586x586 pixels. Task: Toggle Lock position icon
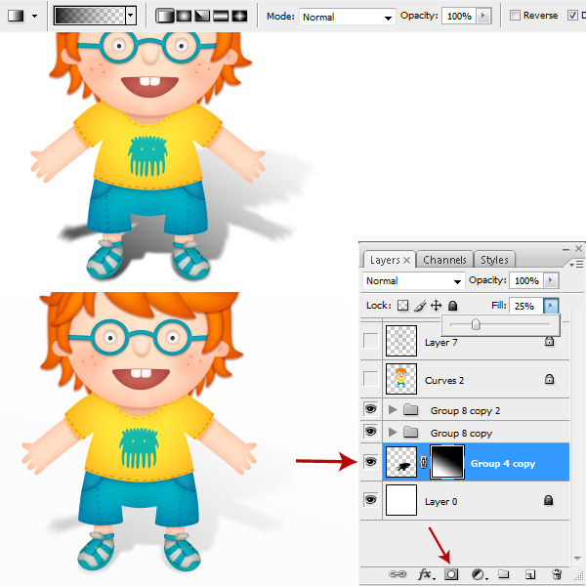(437, 306)
